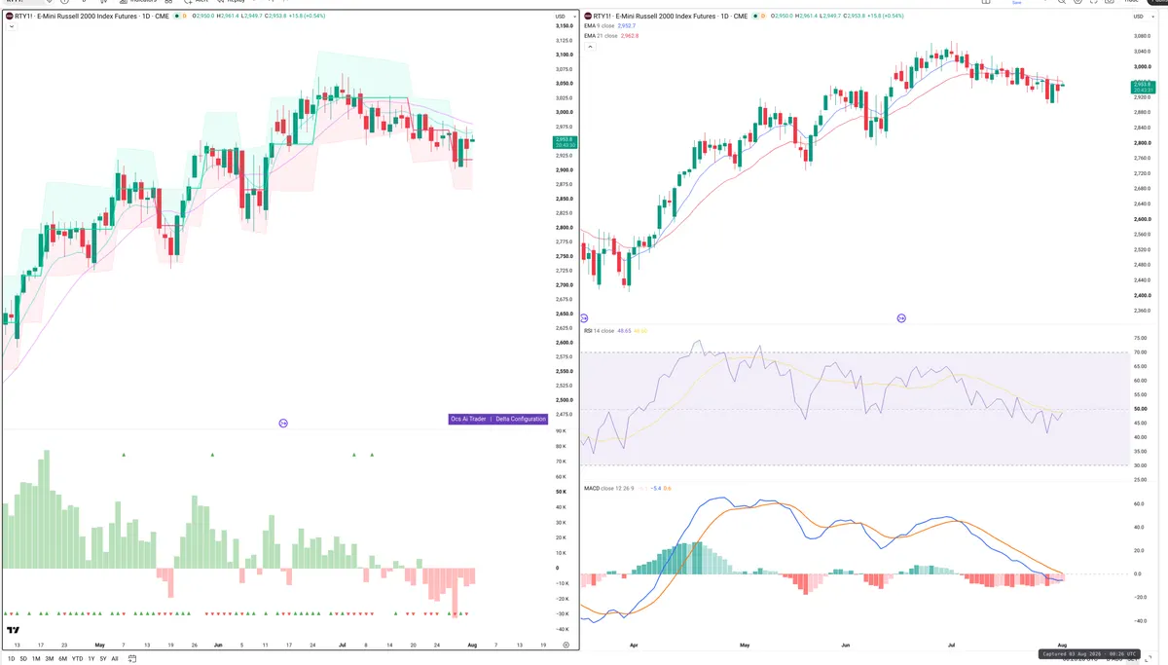Click the 3,080.0 level on right price axis

click(x=1143, y=36)
